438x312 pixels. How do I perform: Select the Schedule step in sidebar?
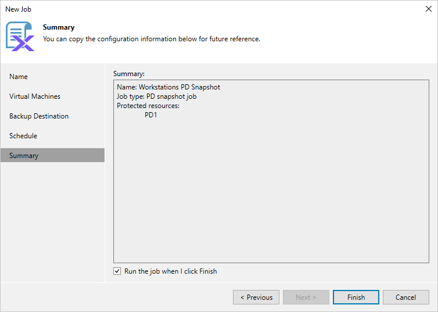click(23, 136)
